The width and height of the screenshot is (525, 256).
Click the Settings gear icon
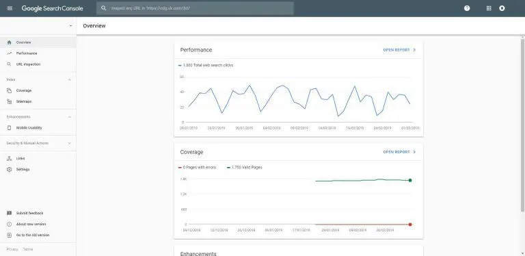coord(10,169)
